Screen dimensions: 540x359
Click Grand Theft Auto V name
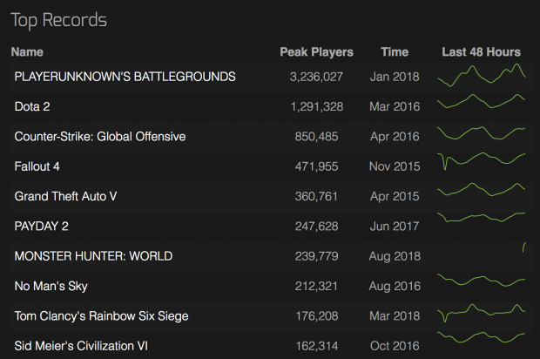(65, 196)
